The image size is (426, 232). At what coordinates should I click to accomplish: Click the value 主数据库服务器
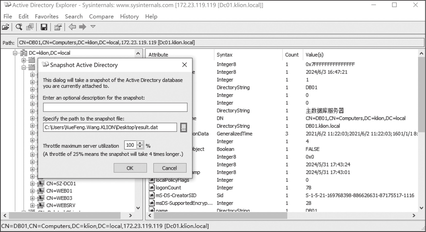coord(325,111)
